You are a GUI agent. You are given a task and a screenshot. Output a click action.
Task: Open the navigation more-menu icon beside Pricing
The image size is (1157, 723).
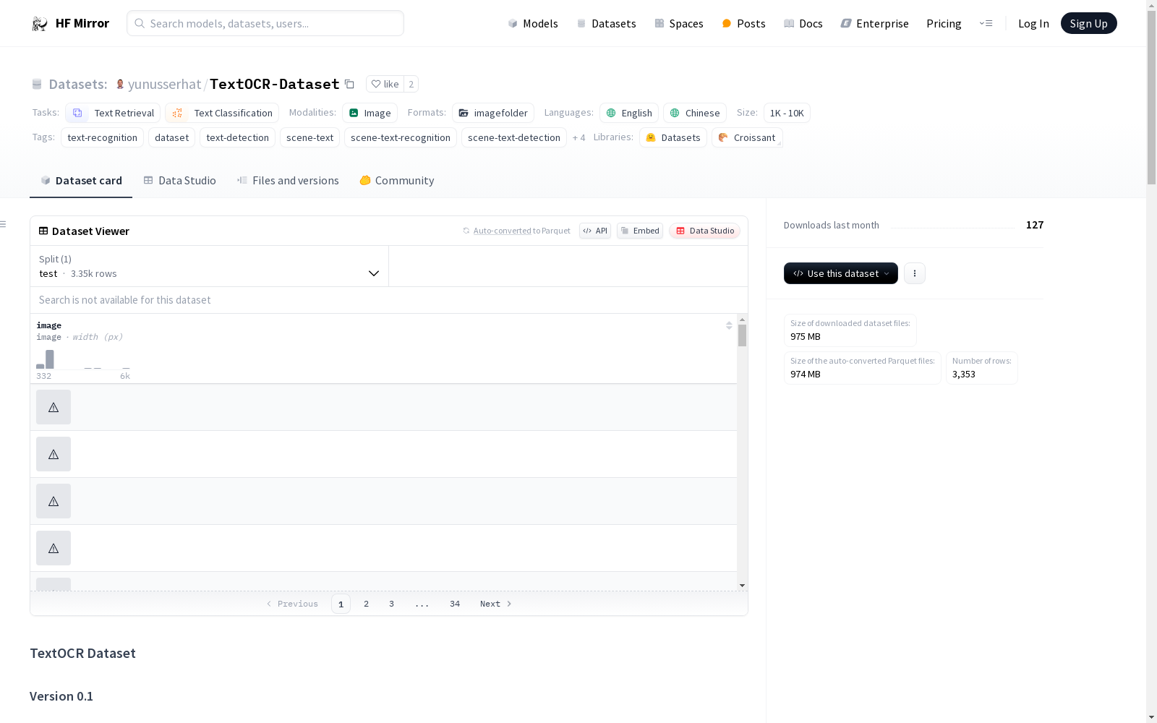point(986,23)
